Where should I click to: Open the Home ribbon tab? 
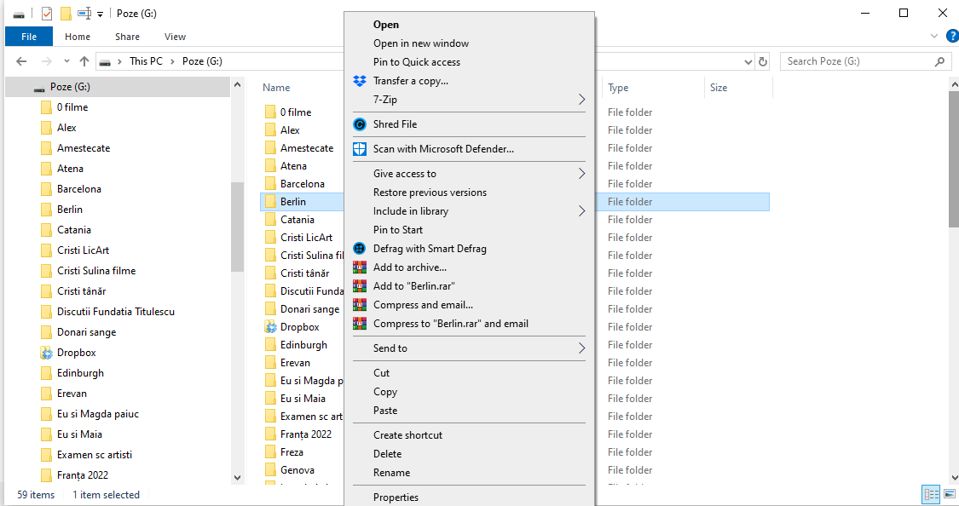coord(78,37)
